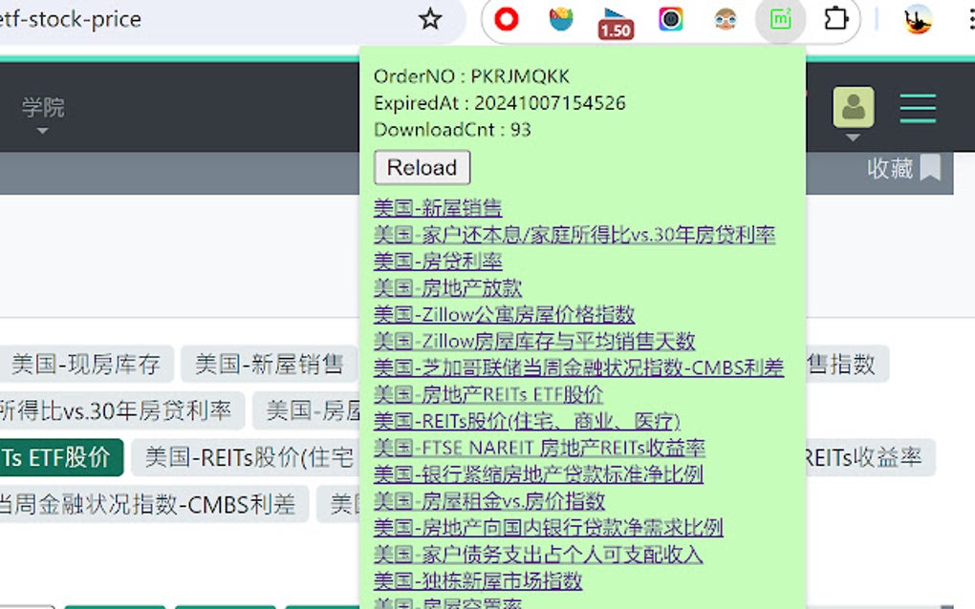
Task: Open link 美国-芝加哥联储当周金融状况指数-CMBS利差
Action: tap(579, 367)
